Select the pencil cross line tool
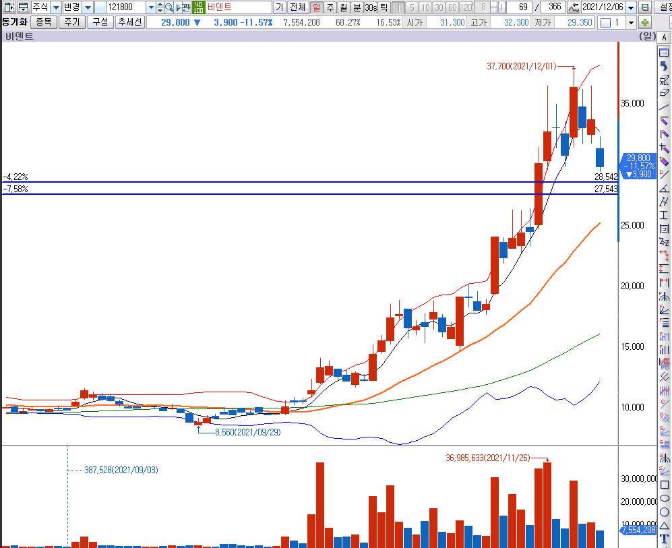This screenshot has width=672, height=548. click(x=664, y=148)
